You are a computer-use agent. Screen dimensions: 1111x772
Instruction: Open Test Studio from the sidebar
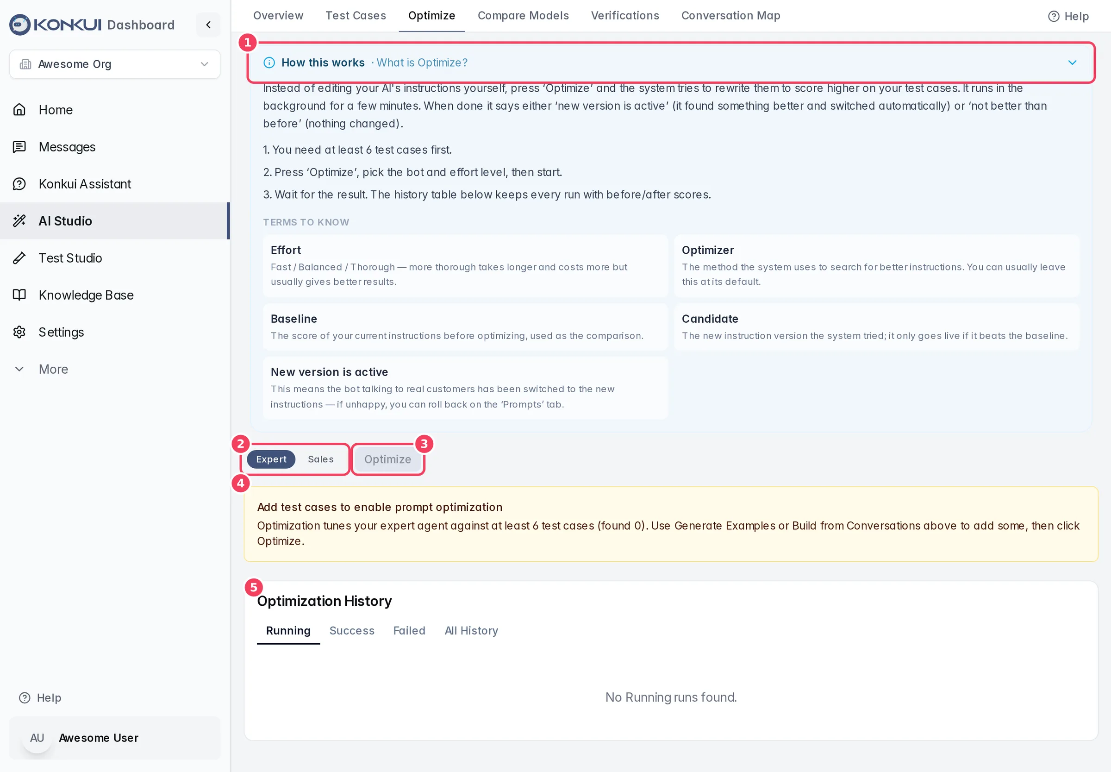point(115,258)
